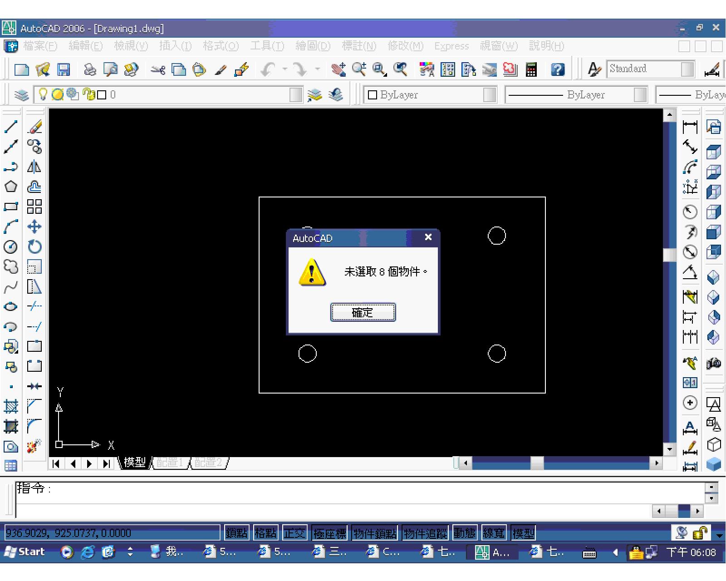The image size is (726, 581).
Task: Select the Move modify tool
Action: coord(34,226)
